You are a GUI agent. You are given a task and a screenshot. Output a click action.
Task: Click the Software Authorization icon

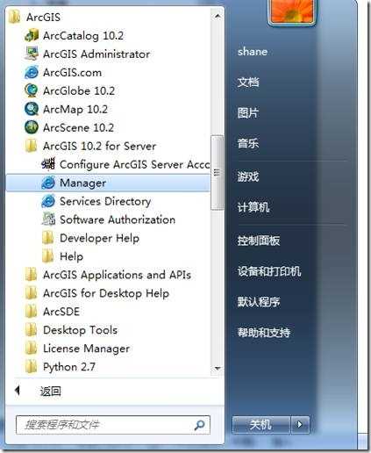click(x=48, y=219)
